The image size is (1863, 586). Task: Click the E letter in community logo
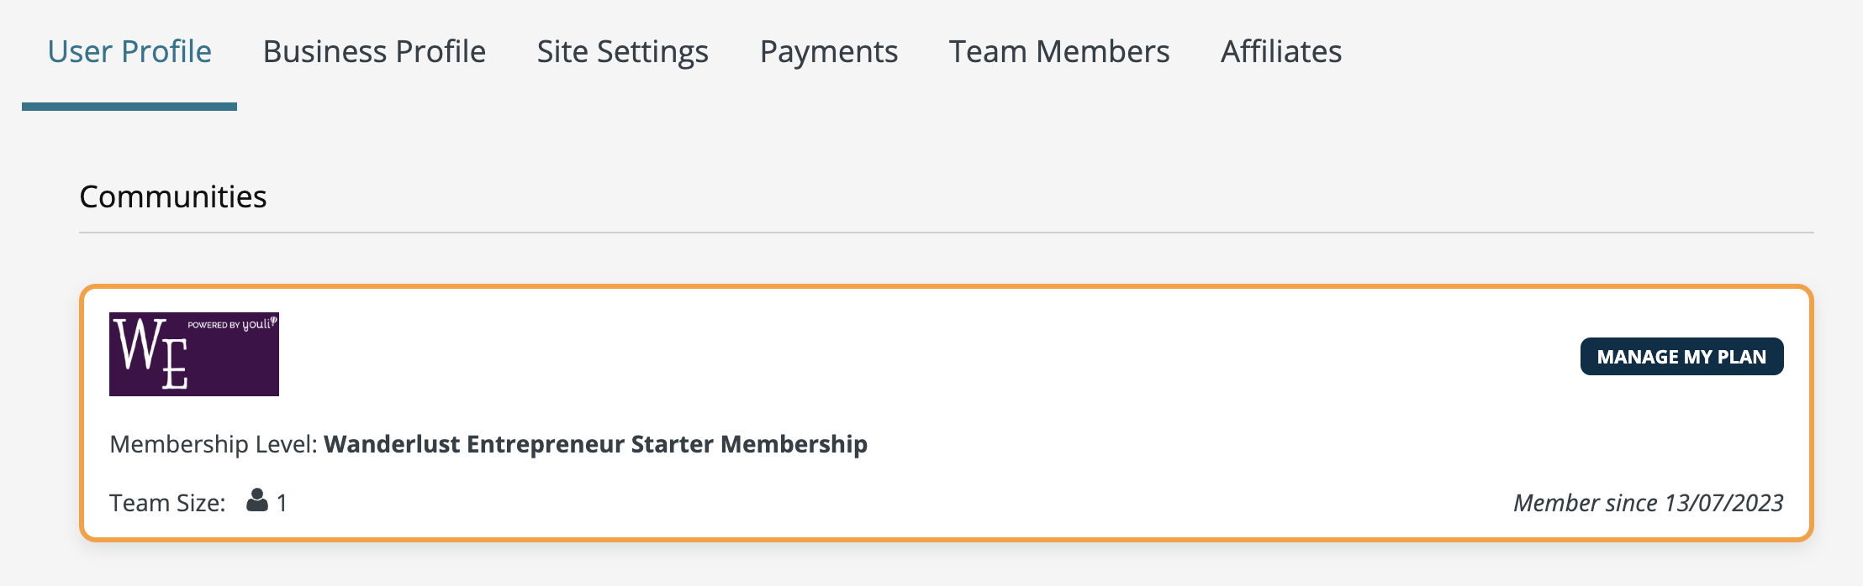tap(174, 365)
